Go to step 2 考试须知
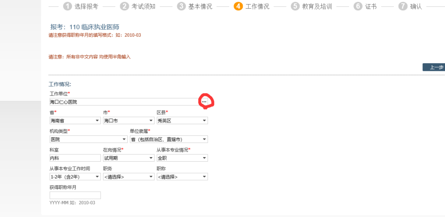Image resolution: width=445 pixels, height=217 pixels. (138, 6)
